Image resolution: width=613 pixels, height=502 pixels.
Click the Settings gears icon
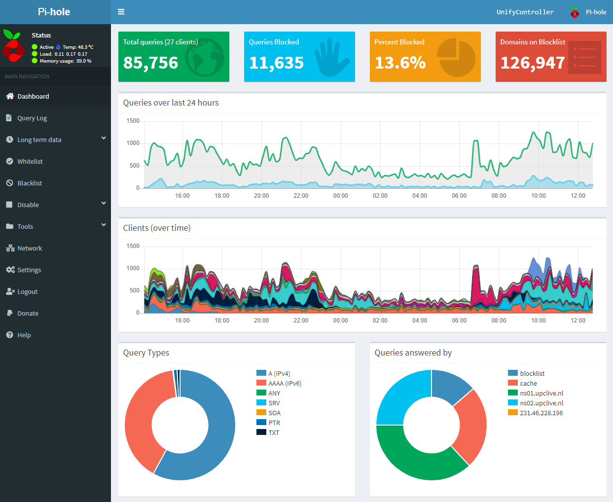click(10, 270)
